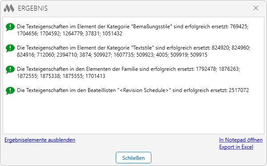Click Export in Excel link
This screenshot has height=166, width=267.
(x=236, y=147)
